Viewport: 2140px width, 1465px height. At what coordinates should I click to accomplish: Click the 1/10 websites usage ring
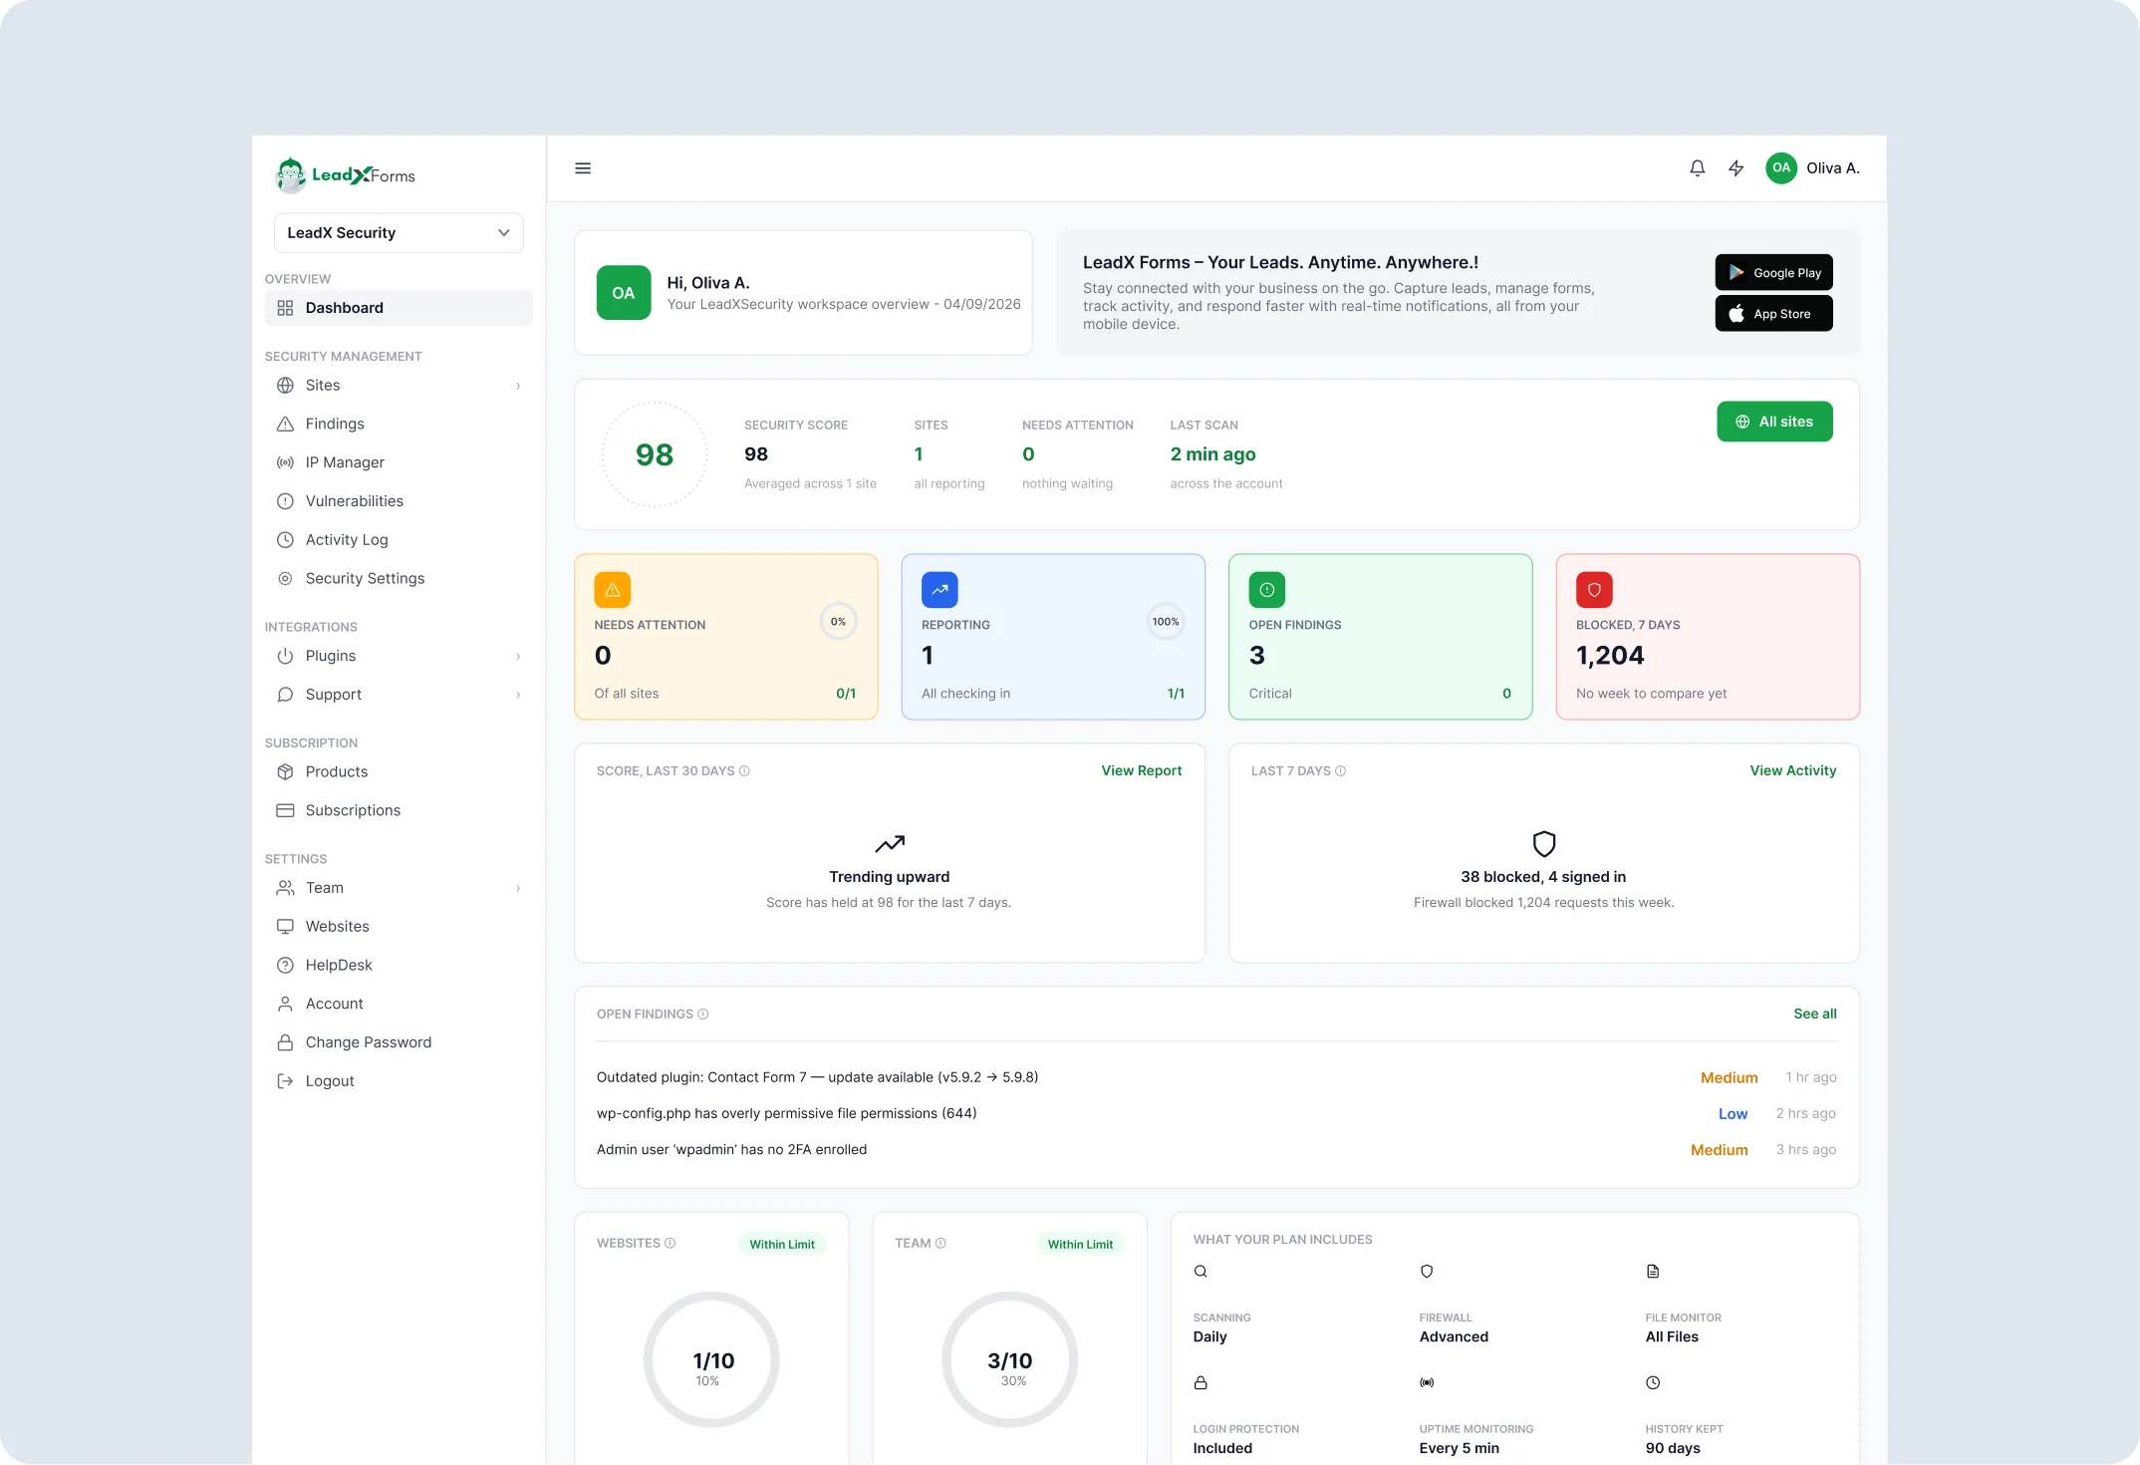tap(711, 1360)
